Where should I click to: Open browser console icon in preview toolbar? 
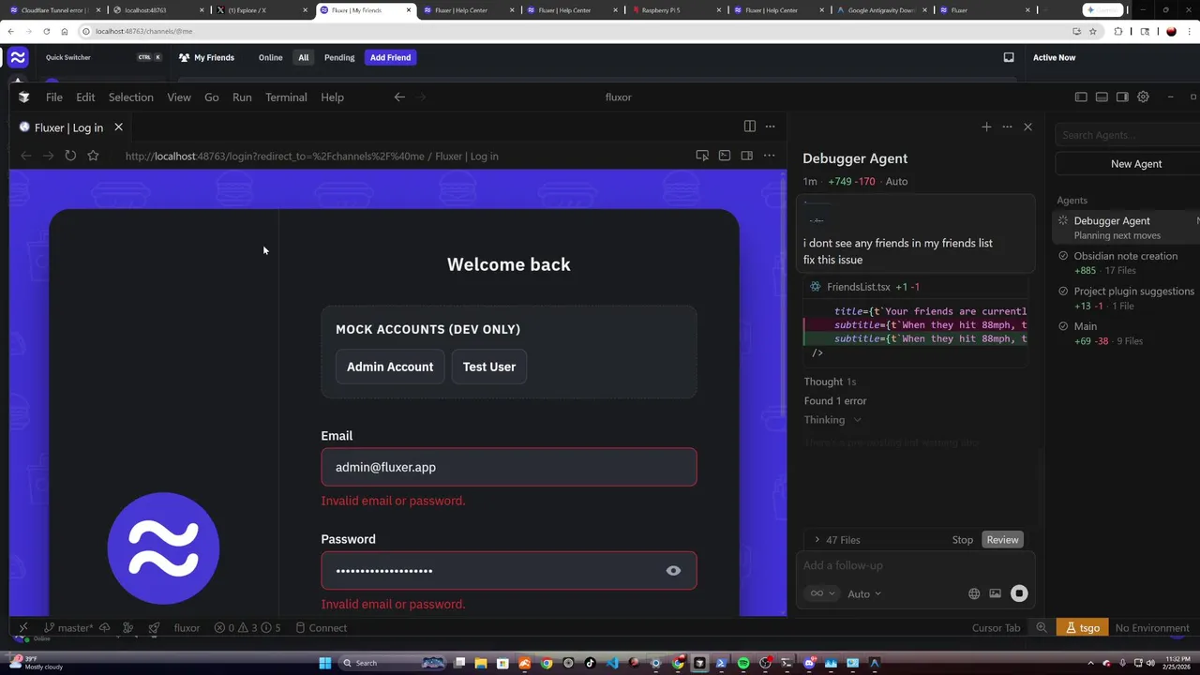[x=725, y=156]
